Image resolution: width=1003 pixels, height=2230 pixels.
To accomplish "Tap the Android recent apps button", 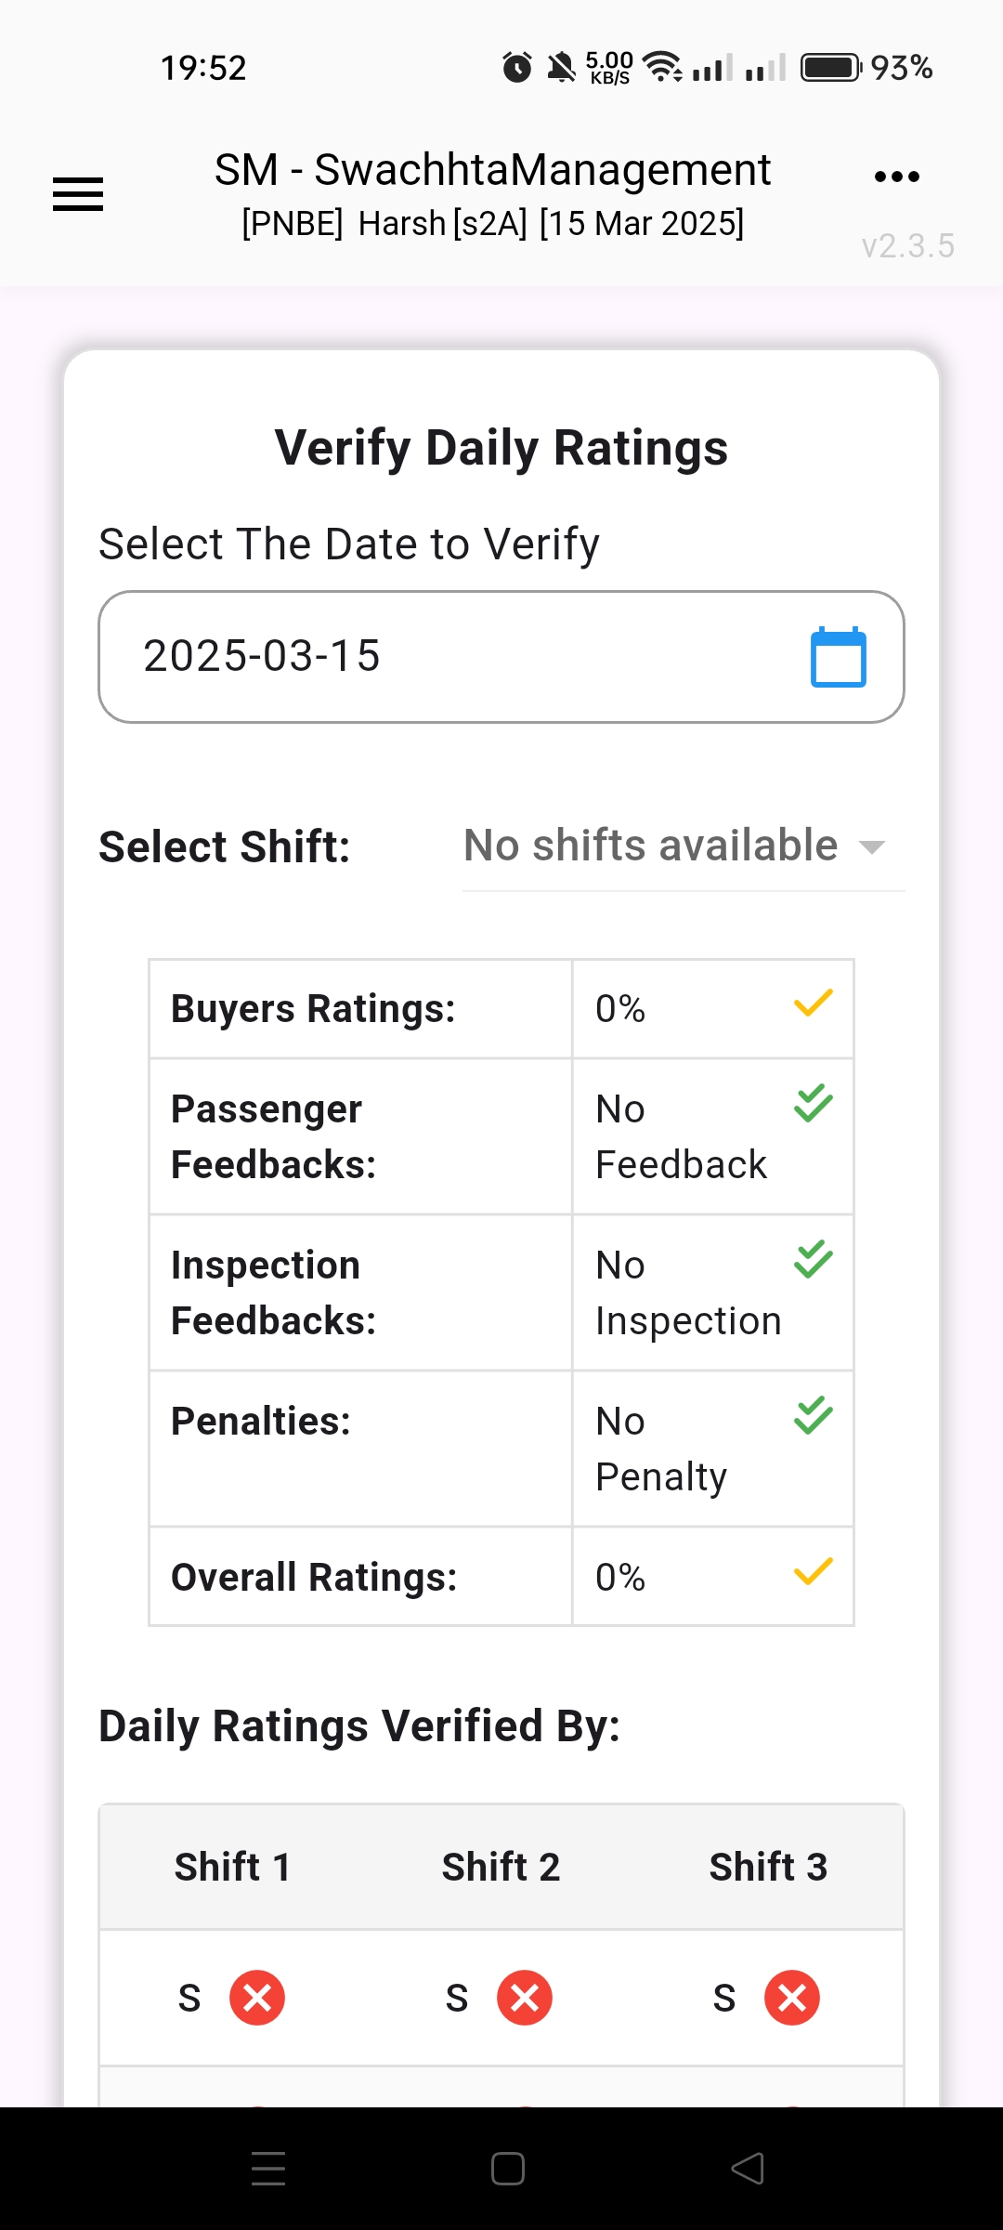I will (x=268, y=2169).
